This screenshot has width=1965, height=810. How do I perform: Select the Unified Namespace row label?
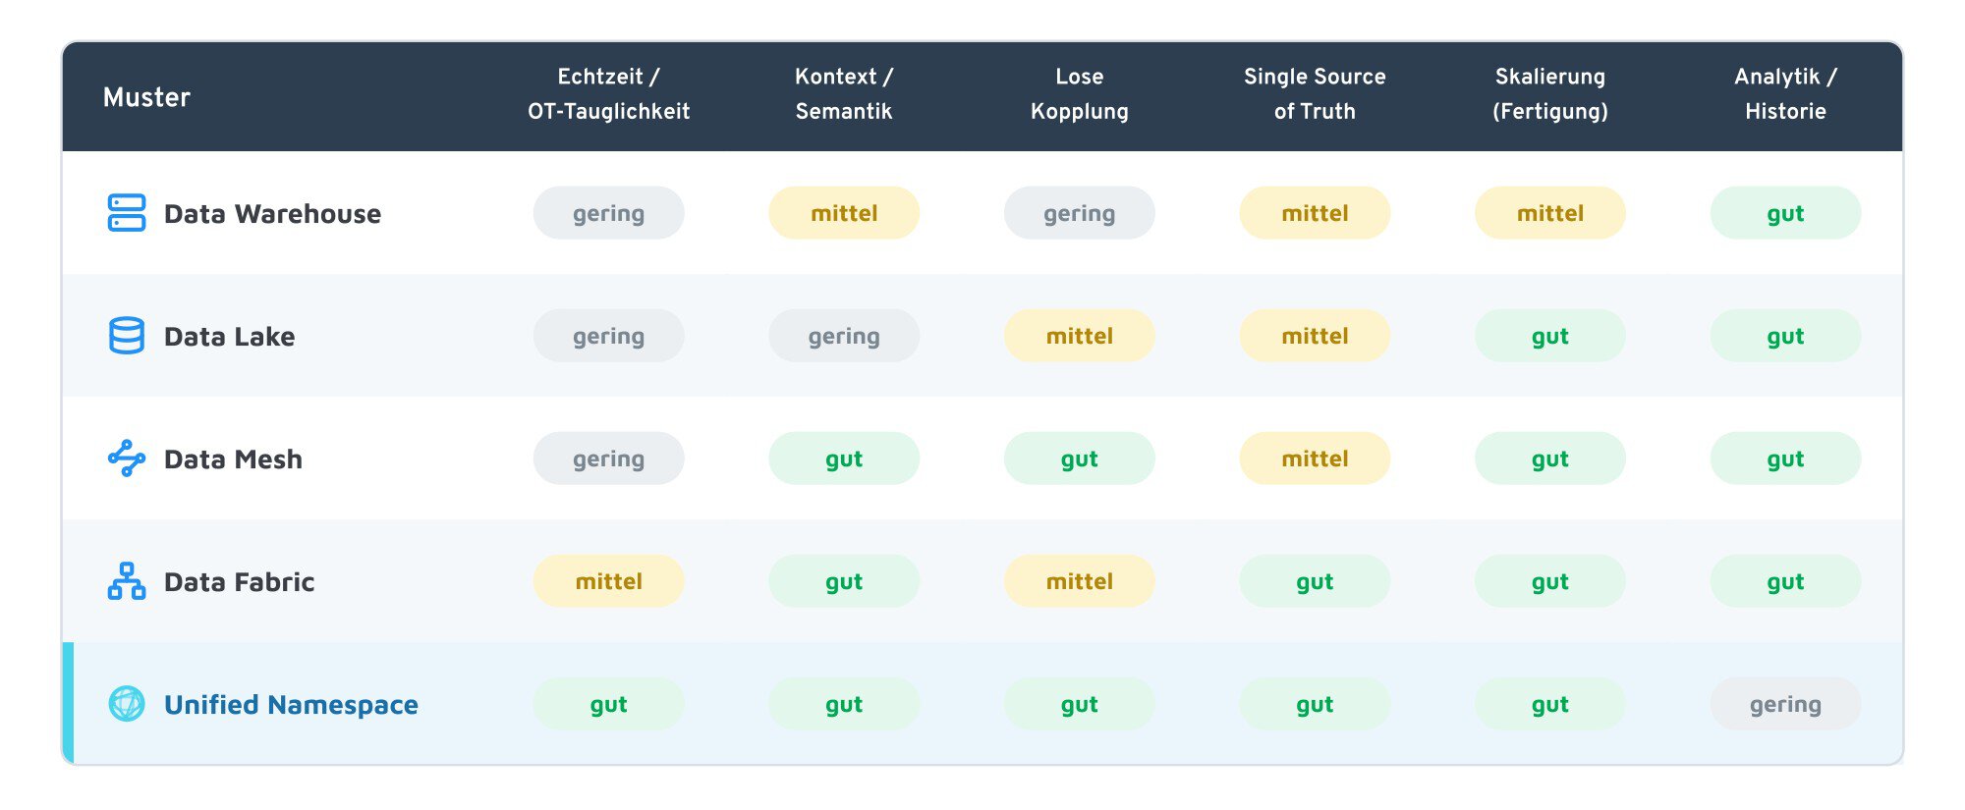291,705
